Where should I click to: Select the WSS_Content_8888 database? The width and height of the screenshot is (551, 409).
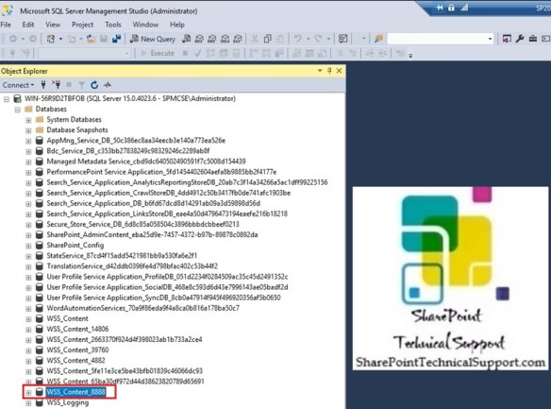coord(75,392)
